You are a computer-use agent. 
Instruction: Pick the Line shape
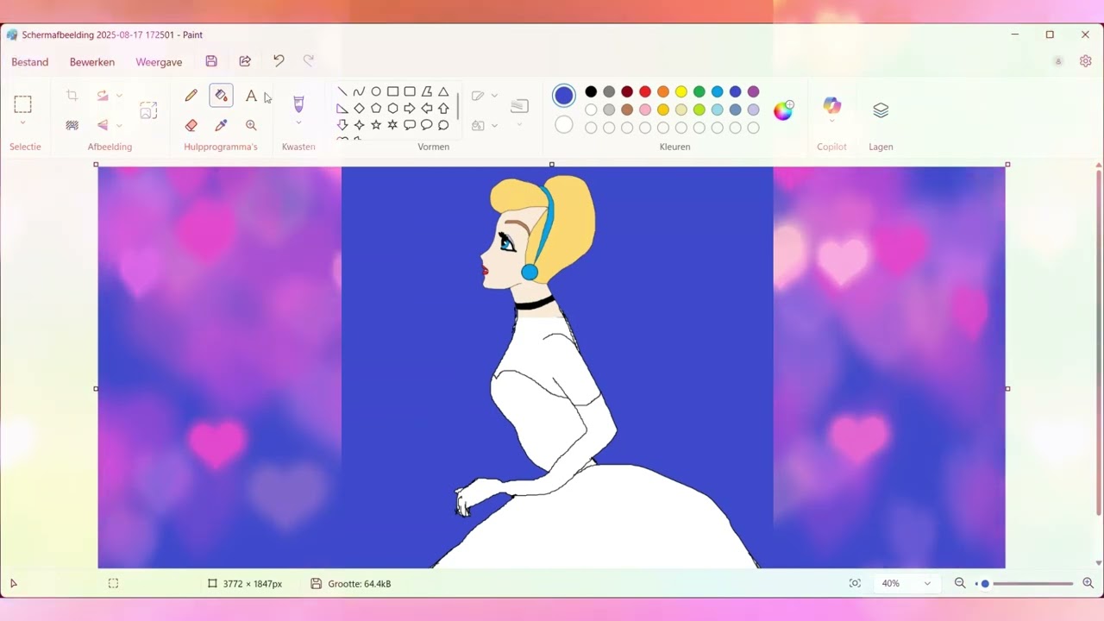click(x=342, y=91)
